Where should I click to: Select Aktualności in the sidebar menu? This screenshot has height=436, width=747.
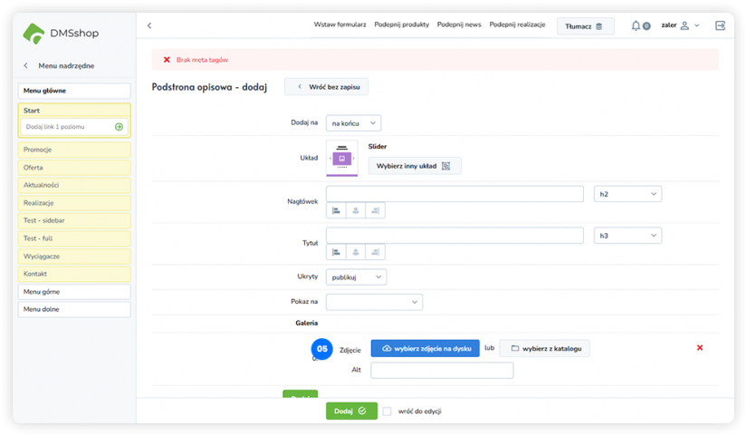[x=74, y=185]
